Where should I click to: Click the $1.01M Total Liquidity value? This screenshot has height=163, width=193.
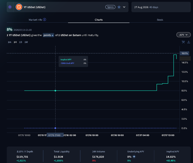(58, 157)
